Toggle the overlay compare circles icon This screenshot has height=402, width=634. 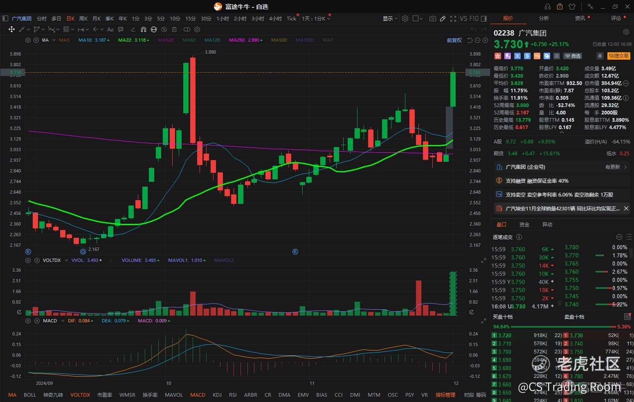(187, 29)
